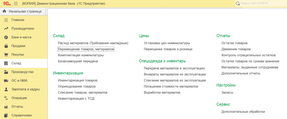The image size is (287, 119).
Task: Open Погашение стоимости материалов
Action: tap(171, 87)
